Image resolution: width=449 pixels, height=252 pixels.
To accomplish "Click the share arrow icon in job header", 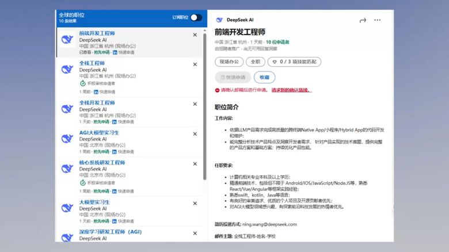I will [363, 20].
